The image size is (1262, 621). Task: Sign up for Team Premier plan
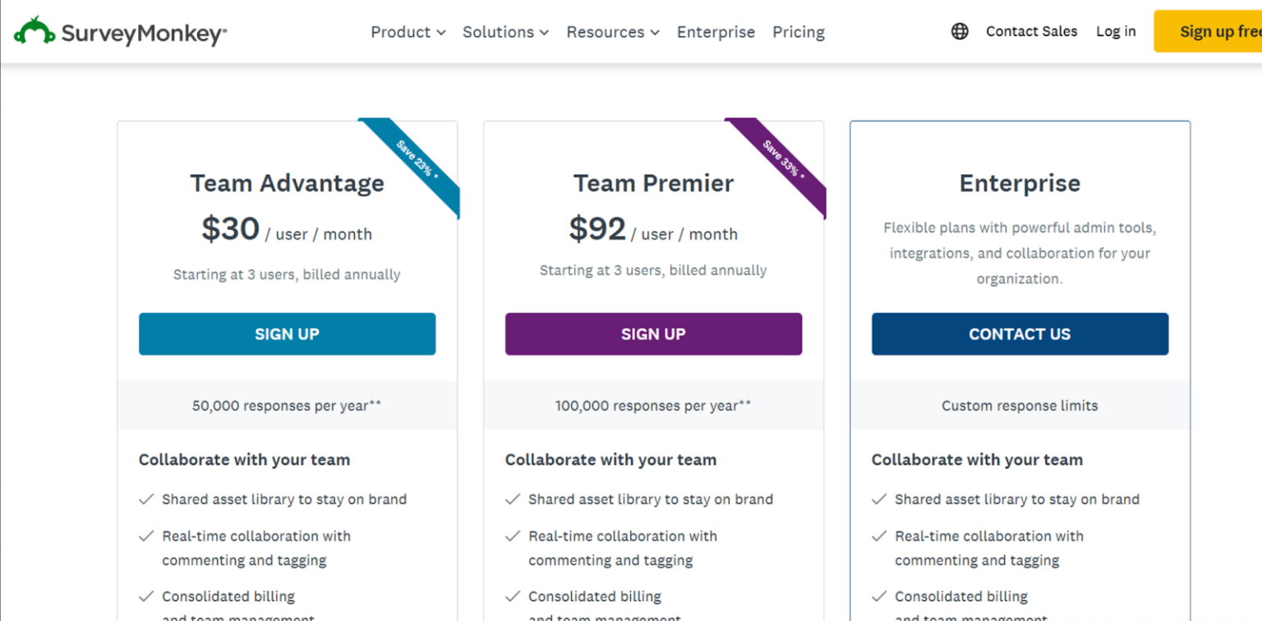tap(653, 334)
